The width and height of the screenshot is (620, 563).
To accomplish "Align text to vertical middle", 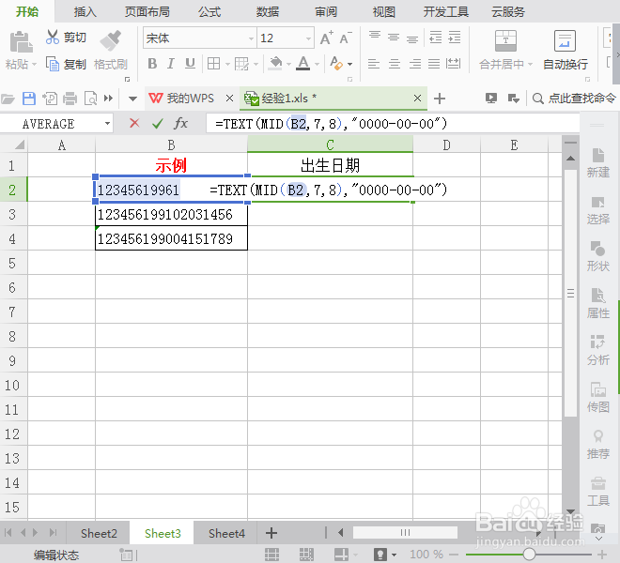I will click(x=394, y=38).
